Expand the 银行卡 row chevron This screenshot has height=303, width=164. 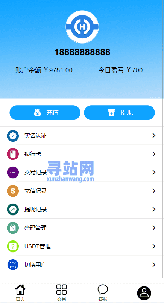tap(154, 154)
